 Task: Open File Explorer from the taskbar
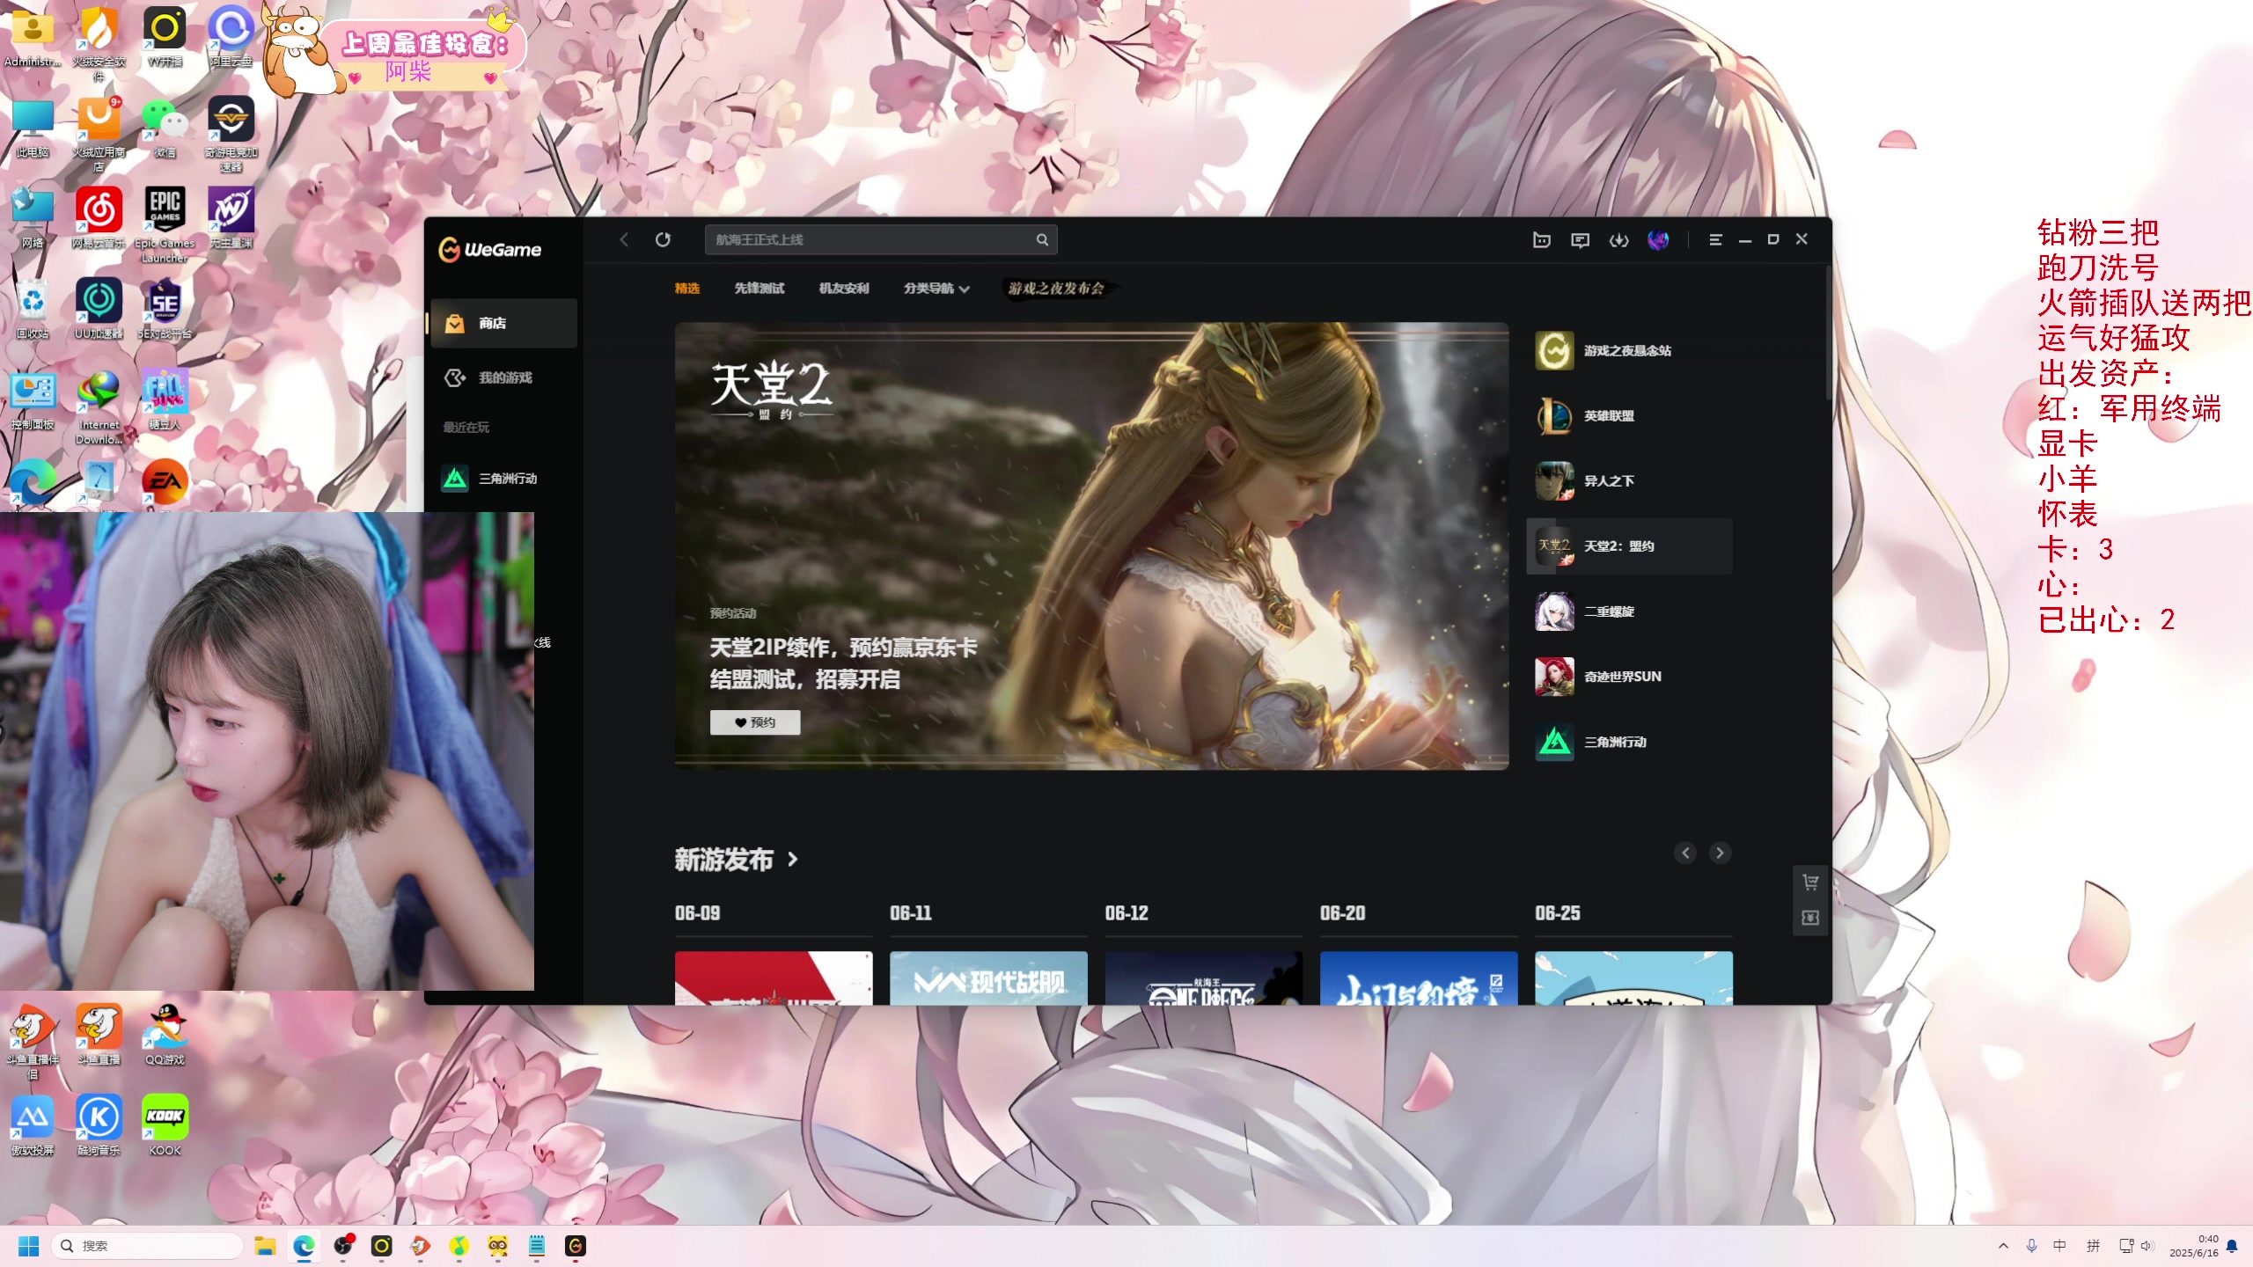265,1246
